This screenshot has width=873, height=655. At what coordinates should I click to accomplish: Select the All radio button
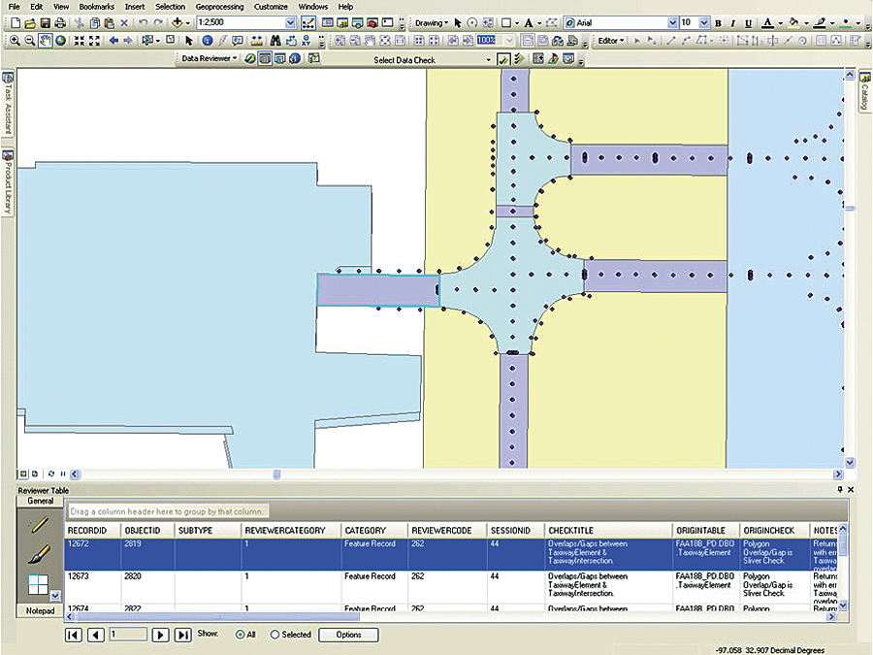pos(240,635)
